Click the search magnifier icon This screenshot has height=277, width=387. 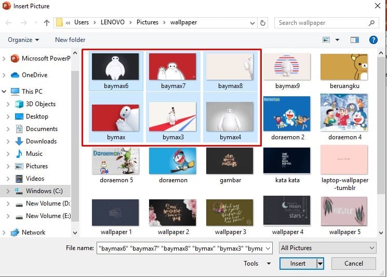[371, 23]
